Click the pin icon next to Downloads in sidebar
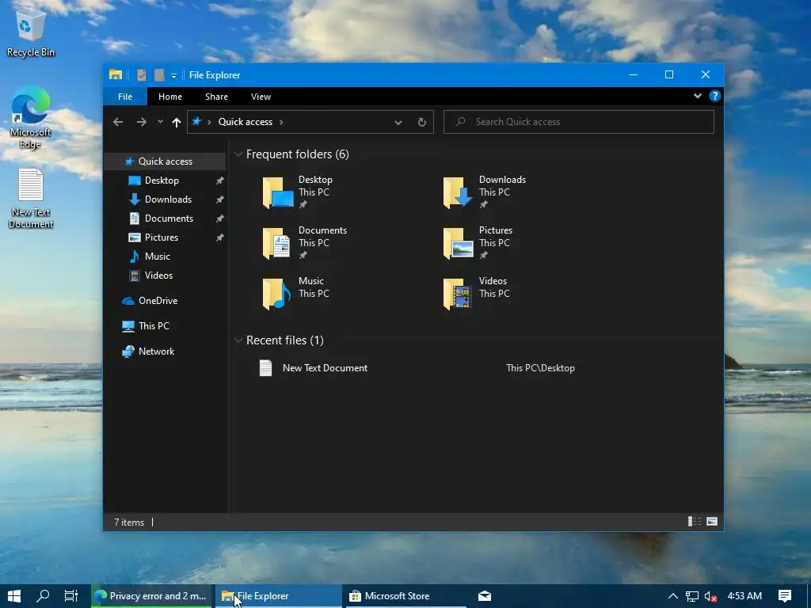Viewport: 811px width, 608px height. 220,199
